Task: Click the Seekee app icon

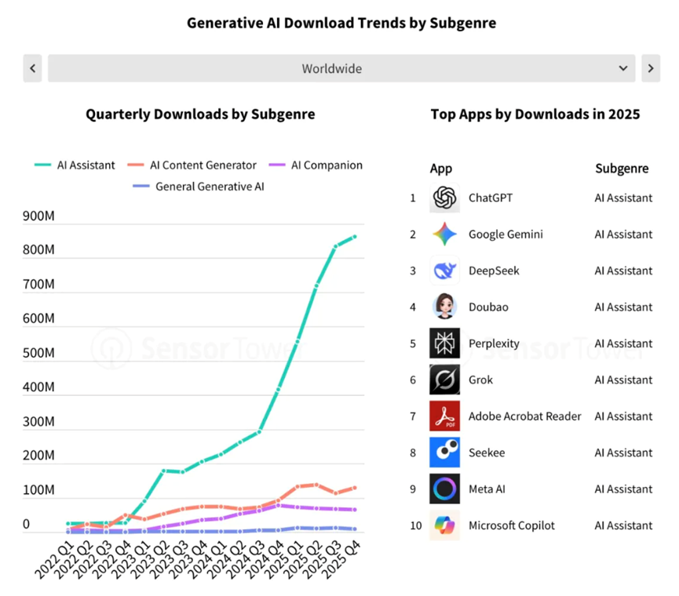Action: click(444, 452)
